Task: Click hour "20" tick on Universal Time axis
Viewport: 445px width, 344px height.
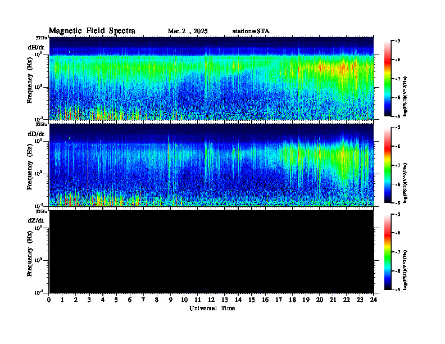Action: coord(320,300)
